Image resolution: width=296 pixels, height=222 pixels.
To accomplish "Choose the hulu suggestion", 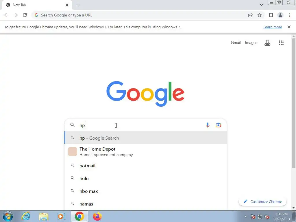I will pyautogui.click(x=146, y=178).
